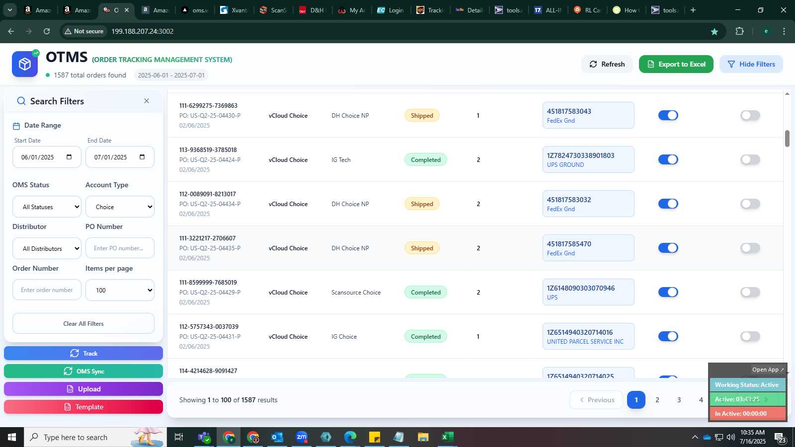Image resolution: width=795 pixels, height=447 pixels.
Task: Open Microsoft Edge from the taskbar
Action: 350,437
